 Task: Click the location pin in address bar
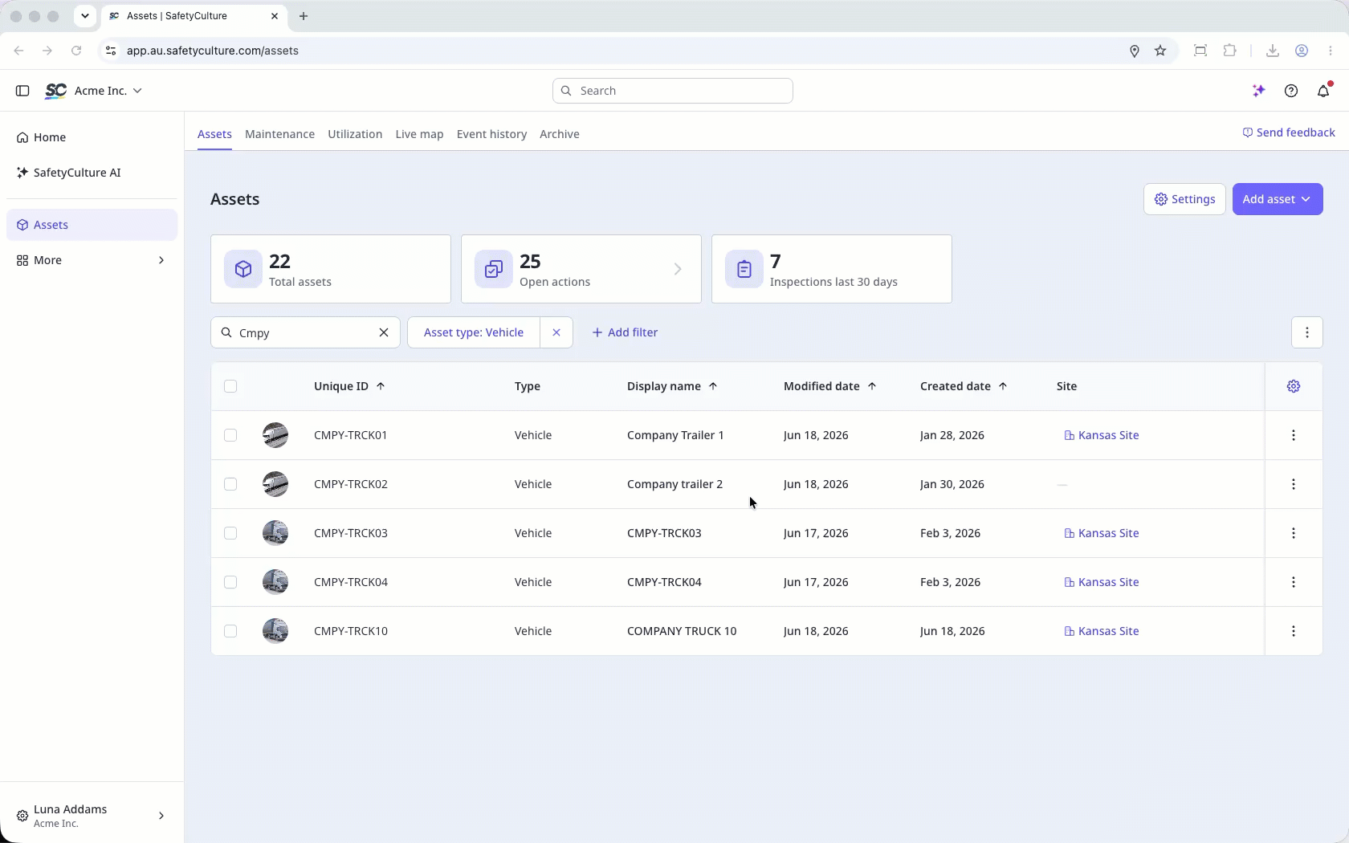pos(1135,51)
